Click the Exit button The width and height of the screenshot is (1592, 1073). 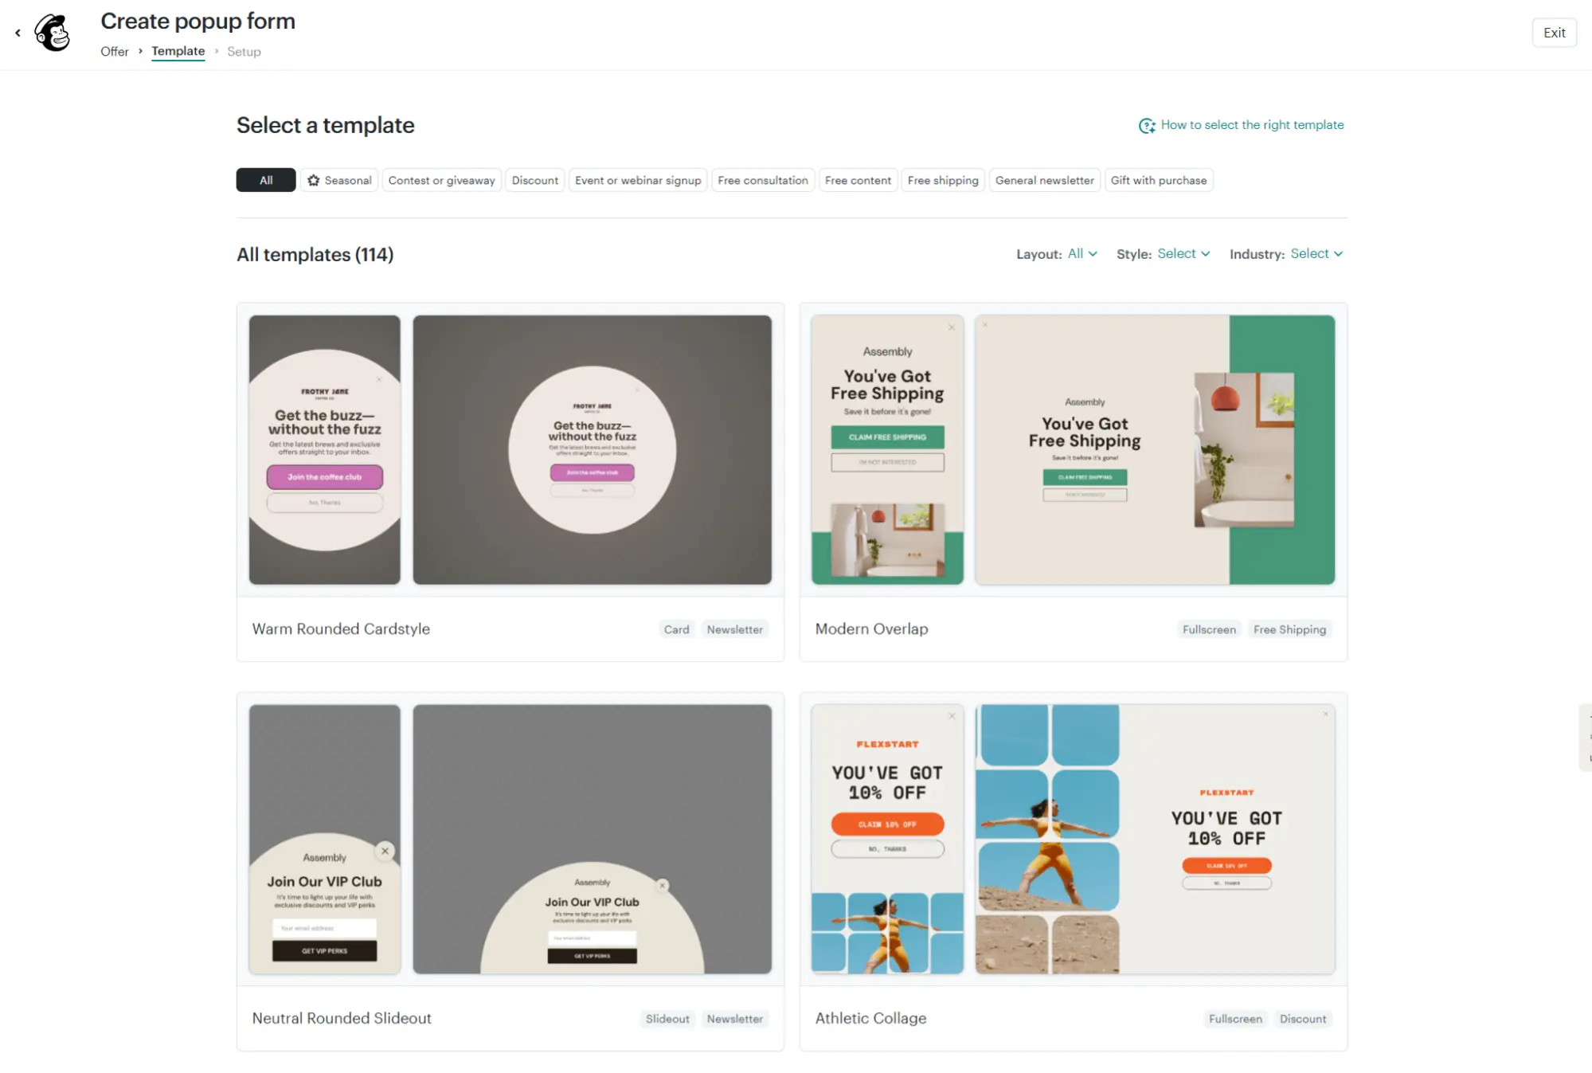click(1554, 33)
